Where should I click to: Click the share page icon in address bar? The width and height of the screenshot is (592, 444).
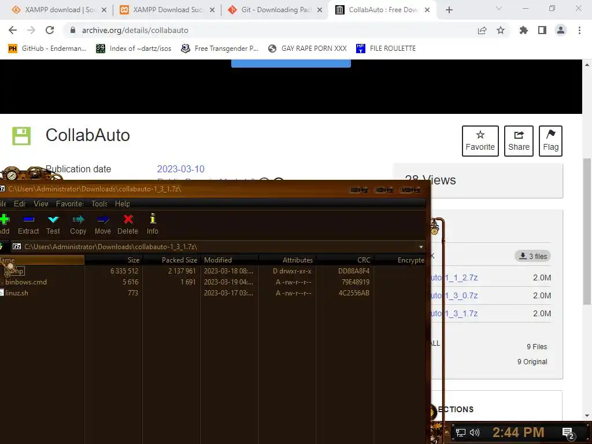(482, 30)
